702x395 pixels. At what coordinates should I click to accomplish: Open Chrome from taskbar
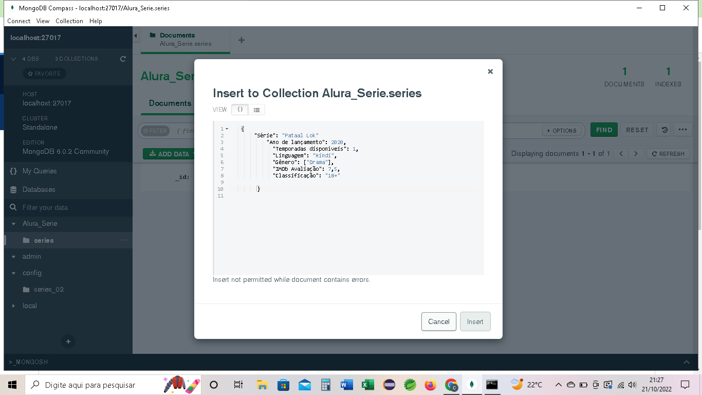click(x=452, y=385)
